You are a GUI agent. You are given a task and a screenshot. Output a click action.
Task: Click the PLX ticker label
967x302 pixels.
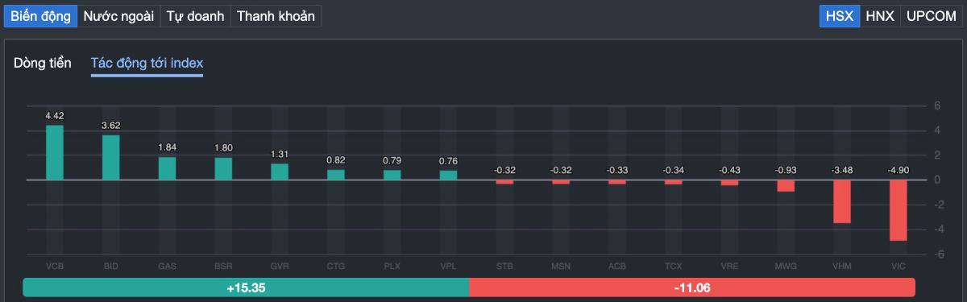pyautogui.click(x=392, y=266)
